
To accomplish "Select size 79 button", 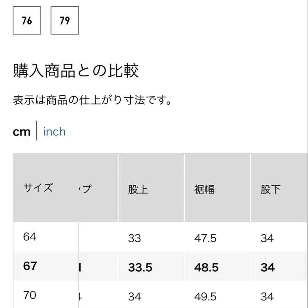I will coord(65,20).
